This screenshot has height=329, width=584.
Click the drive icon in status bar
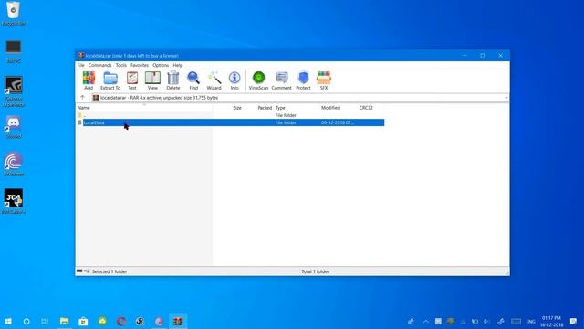tap(79, 271)
